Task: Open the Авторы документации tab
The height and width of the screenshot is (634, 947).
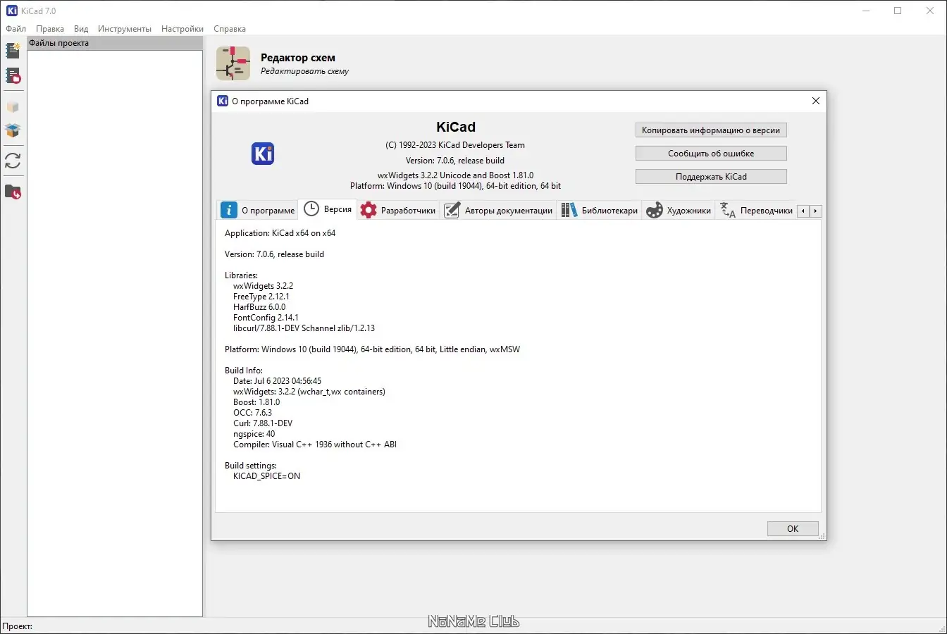Action: tap(498, 210)
